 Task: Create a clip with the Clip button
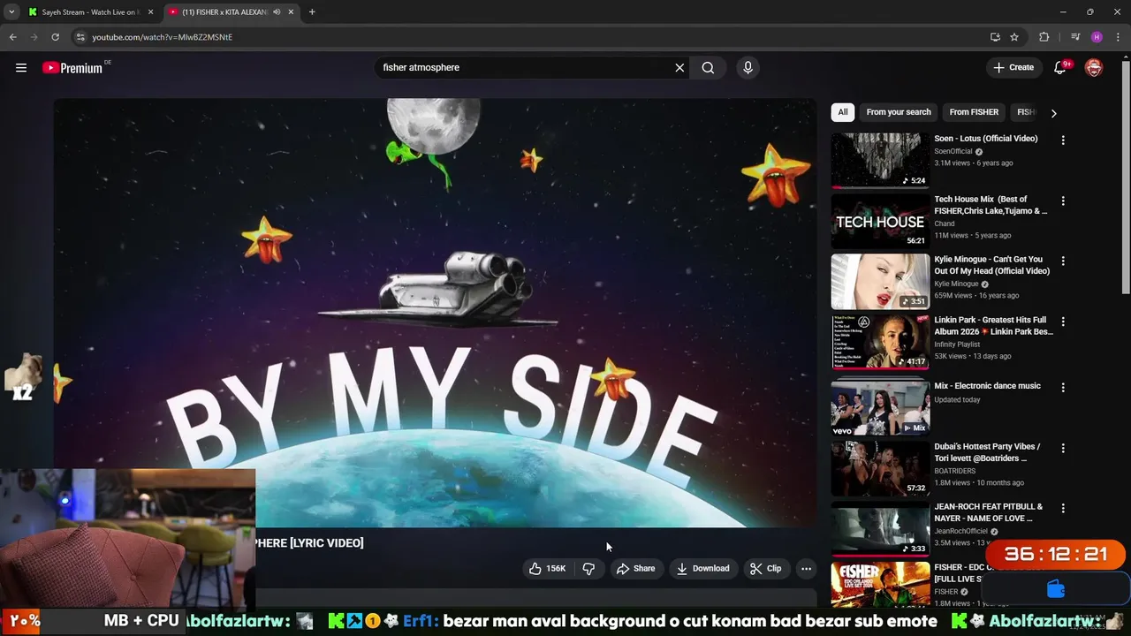[766, 568]
